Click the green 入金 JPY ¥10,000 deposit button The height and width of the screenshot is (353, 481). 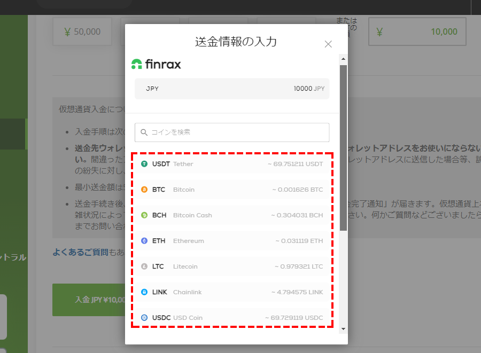pyautogui.click(x=89, y=300)
